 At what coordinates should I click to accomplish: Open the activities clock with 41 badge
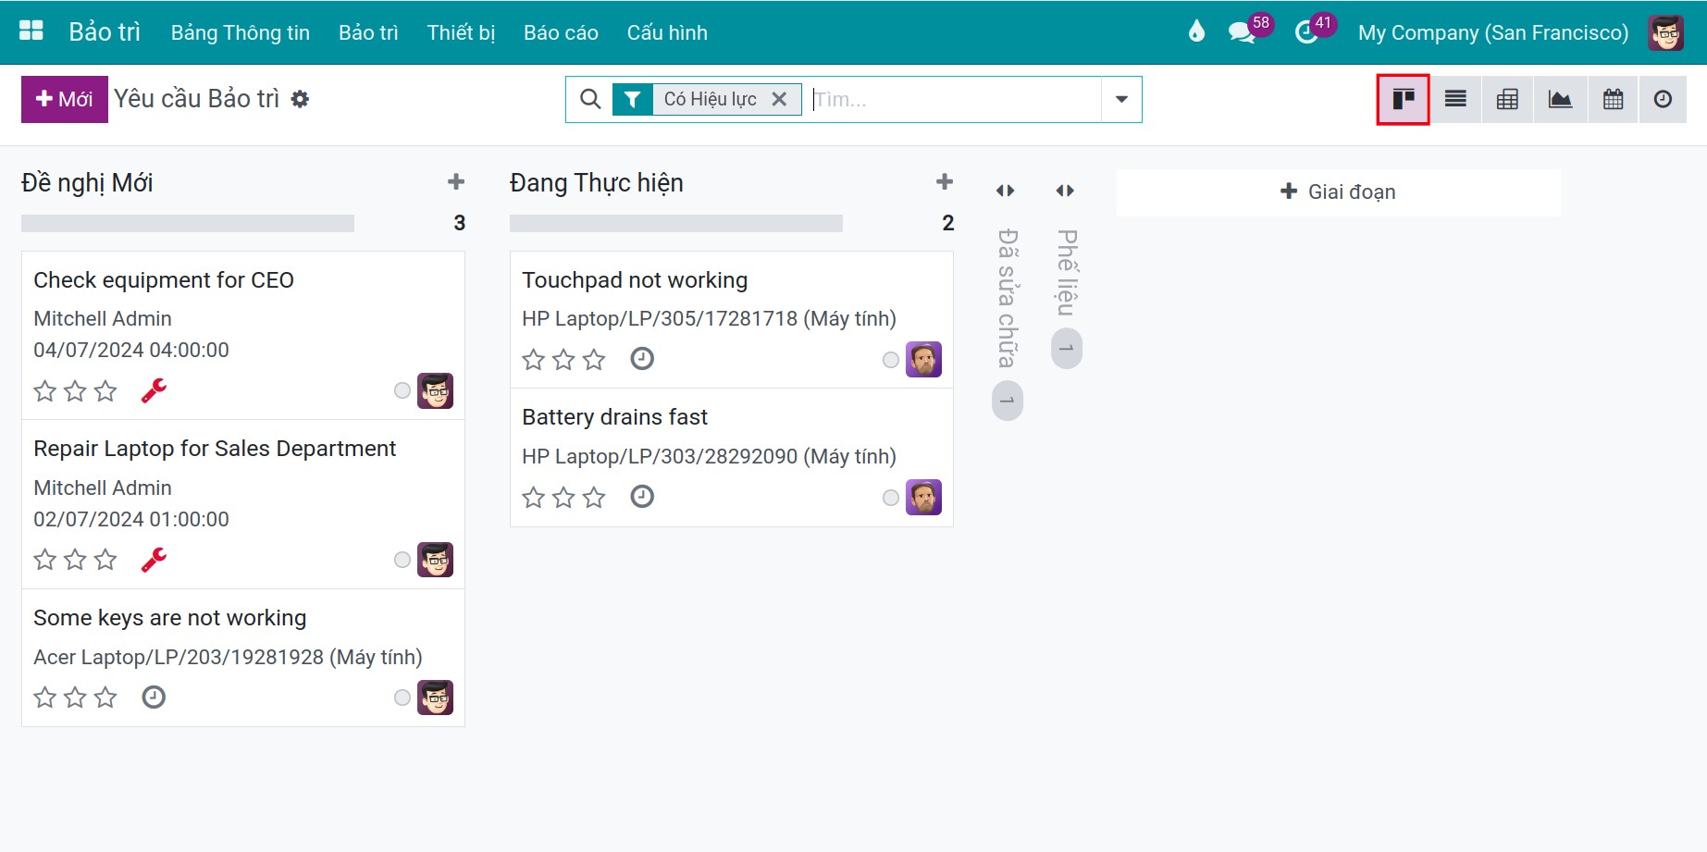pyautogui.click(x=1305, y=32)
